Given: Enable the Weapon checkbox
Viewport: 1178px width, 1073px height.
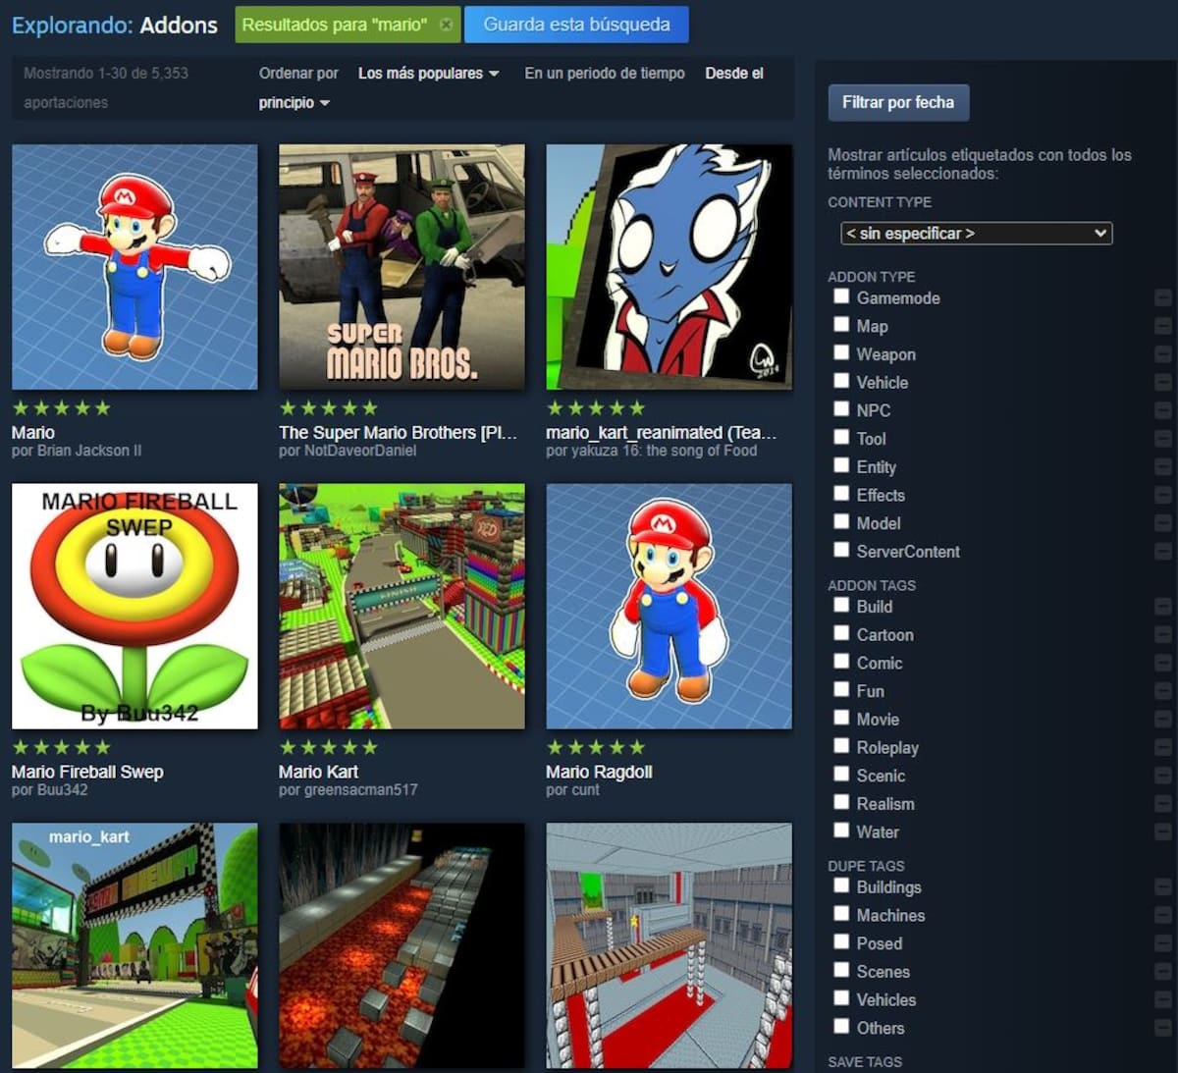Looking at the screenshot, I should pos(841,352).
